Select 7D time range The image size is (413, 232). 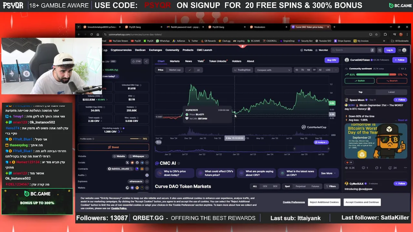click(x=302, y=70)
